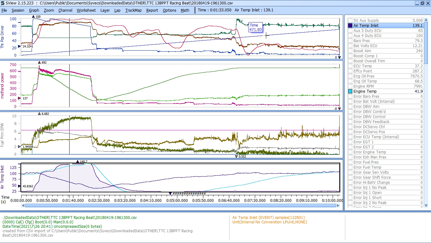
Task: Open the TrackMap menu
Action: pyautogui.click(x=133, y=10)
